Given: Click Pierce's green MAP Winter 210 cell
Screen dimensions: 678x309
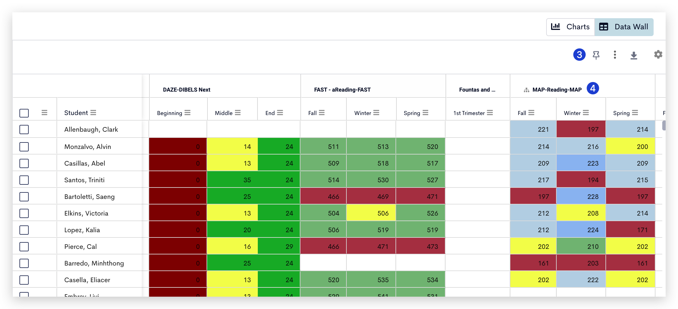Looking at the screenshot, I should pyautogui.click(x=581, y=246).
